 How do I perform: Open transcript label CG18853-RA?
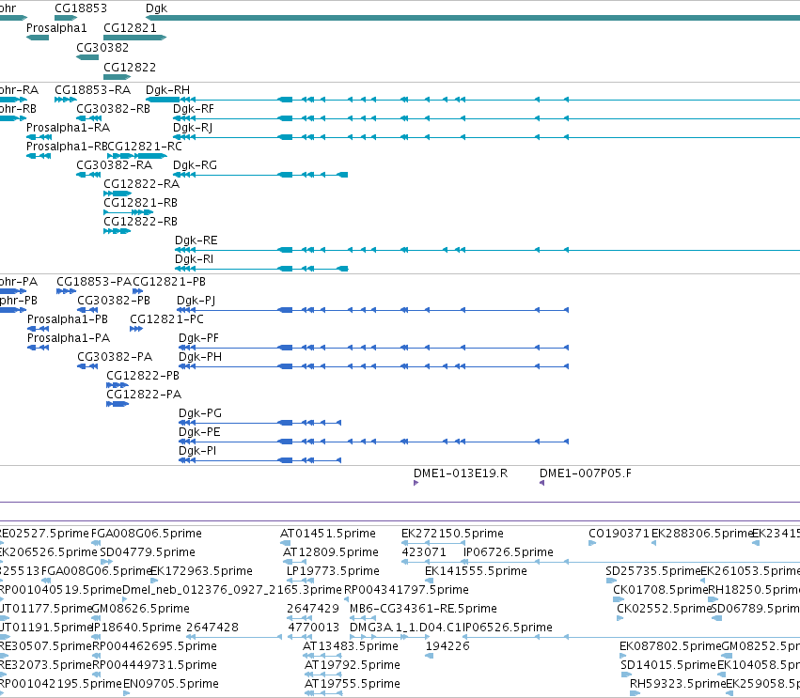92,90
